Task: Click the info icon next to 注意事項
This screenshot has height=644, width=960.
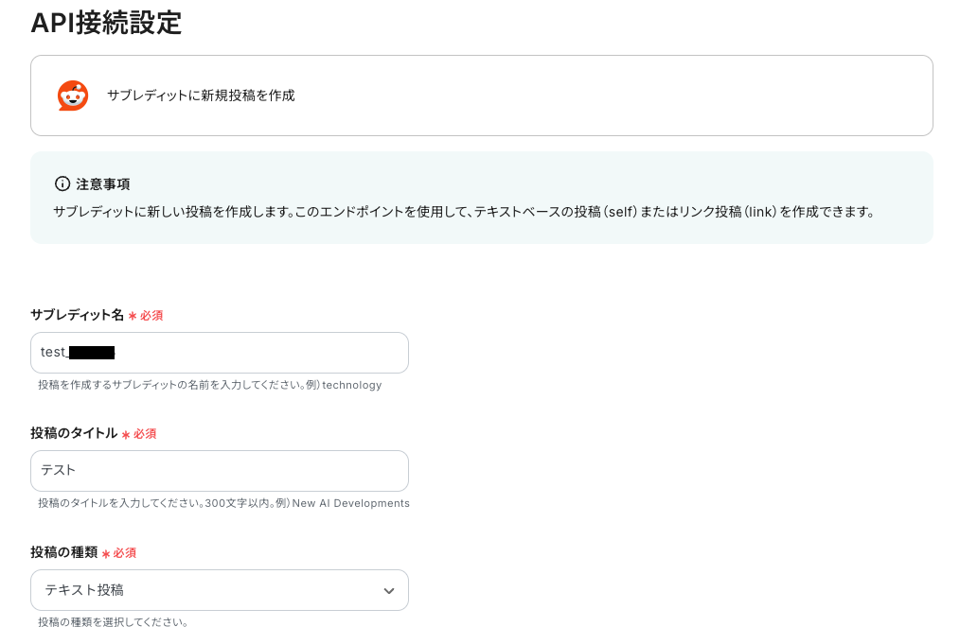Action: tap(62, 183)
